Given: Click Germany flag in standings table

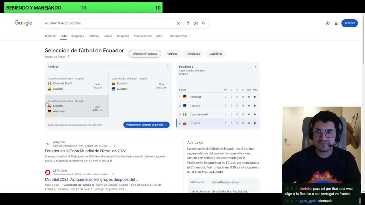Looking at the screenshot, I should click(x=185, y=97).
